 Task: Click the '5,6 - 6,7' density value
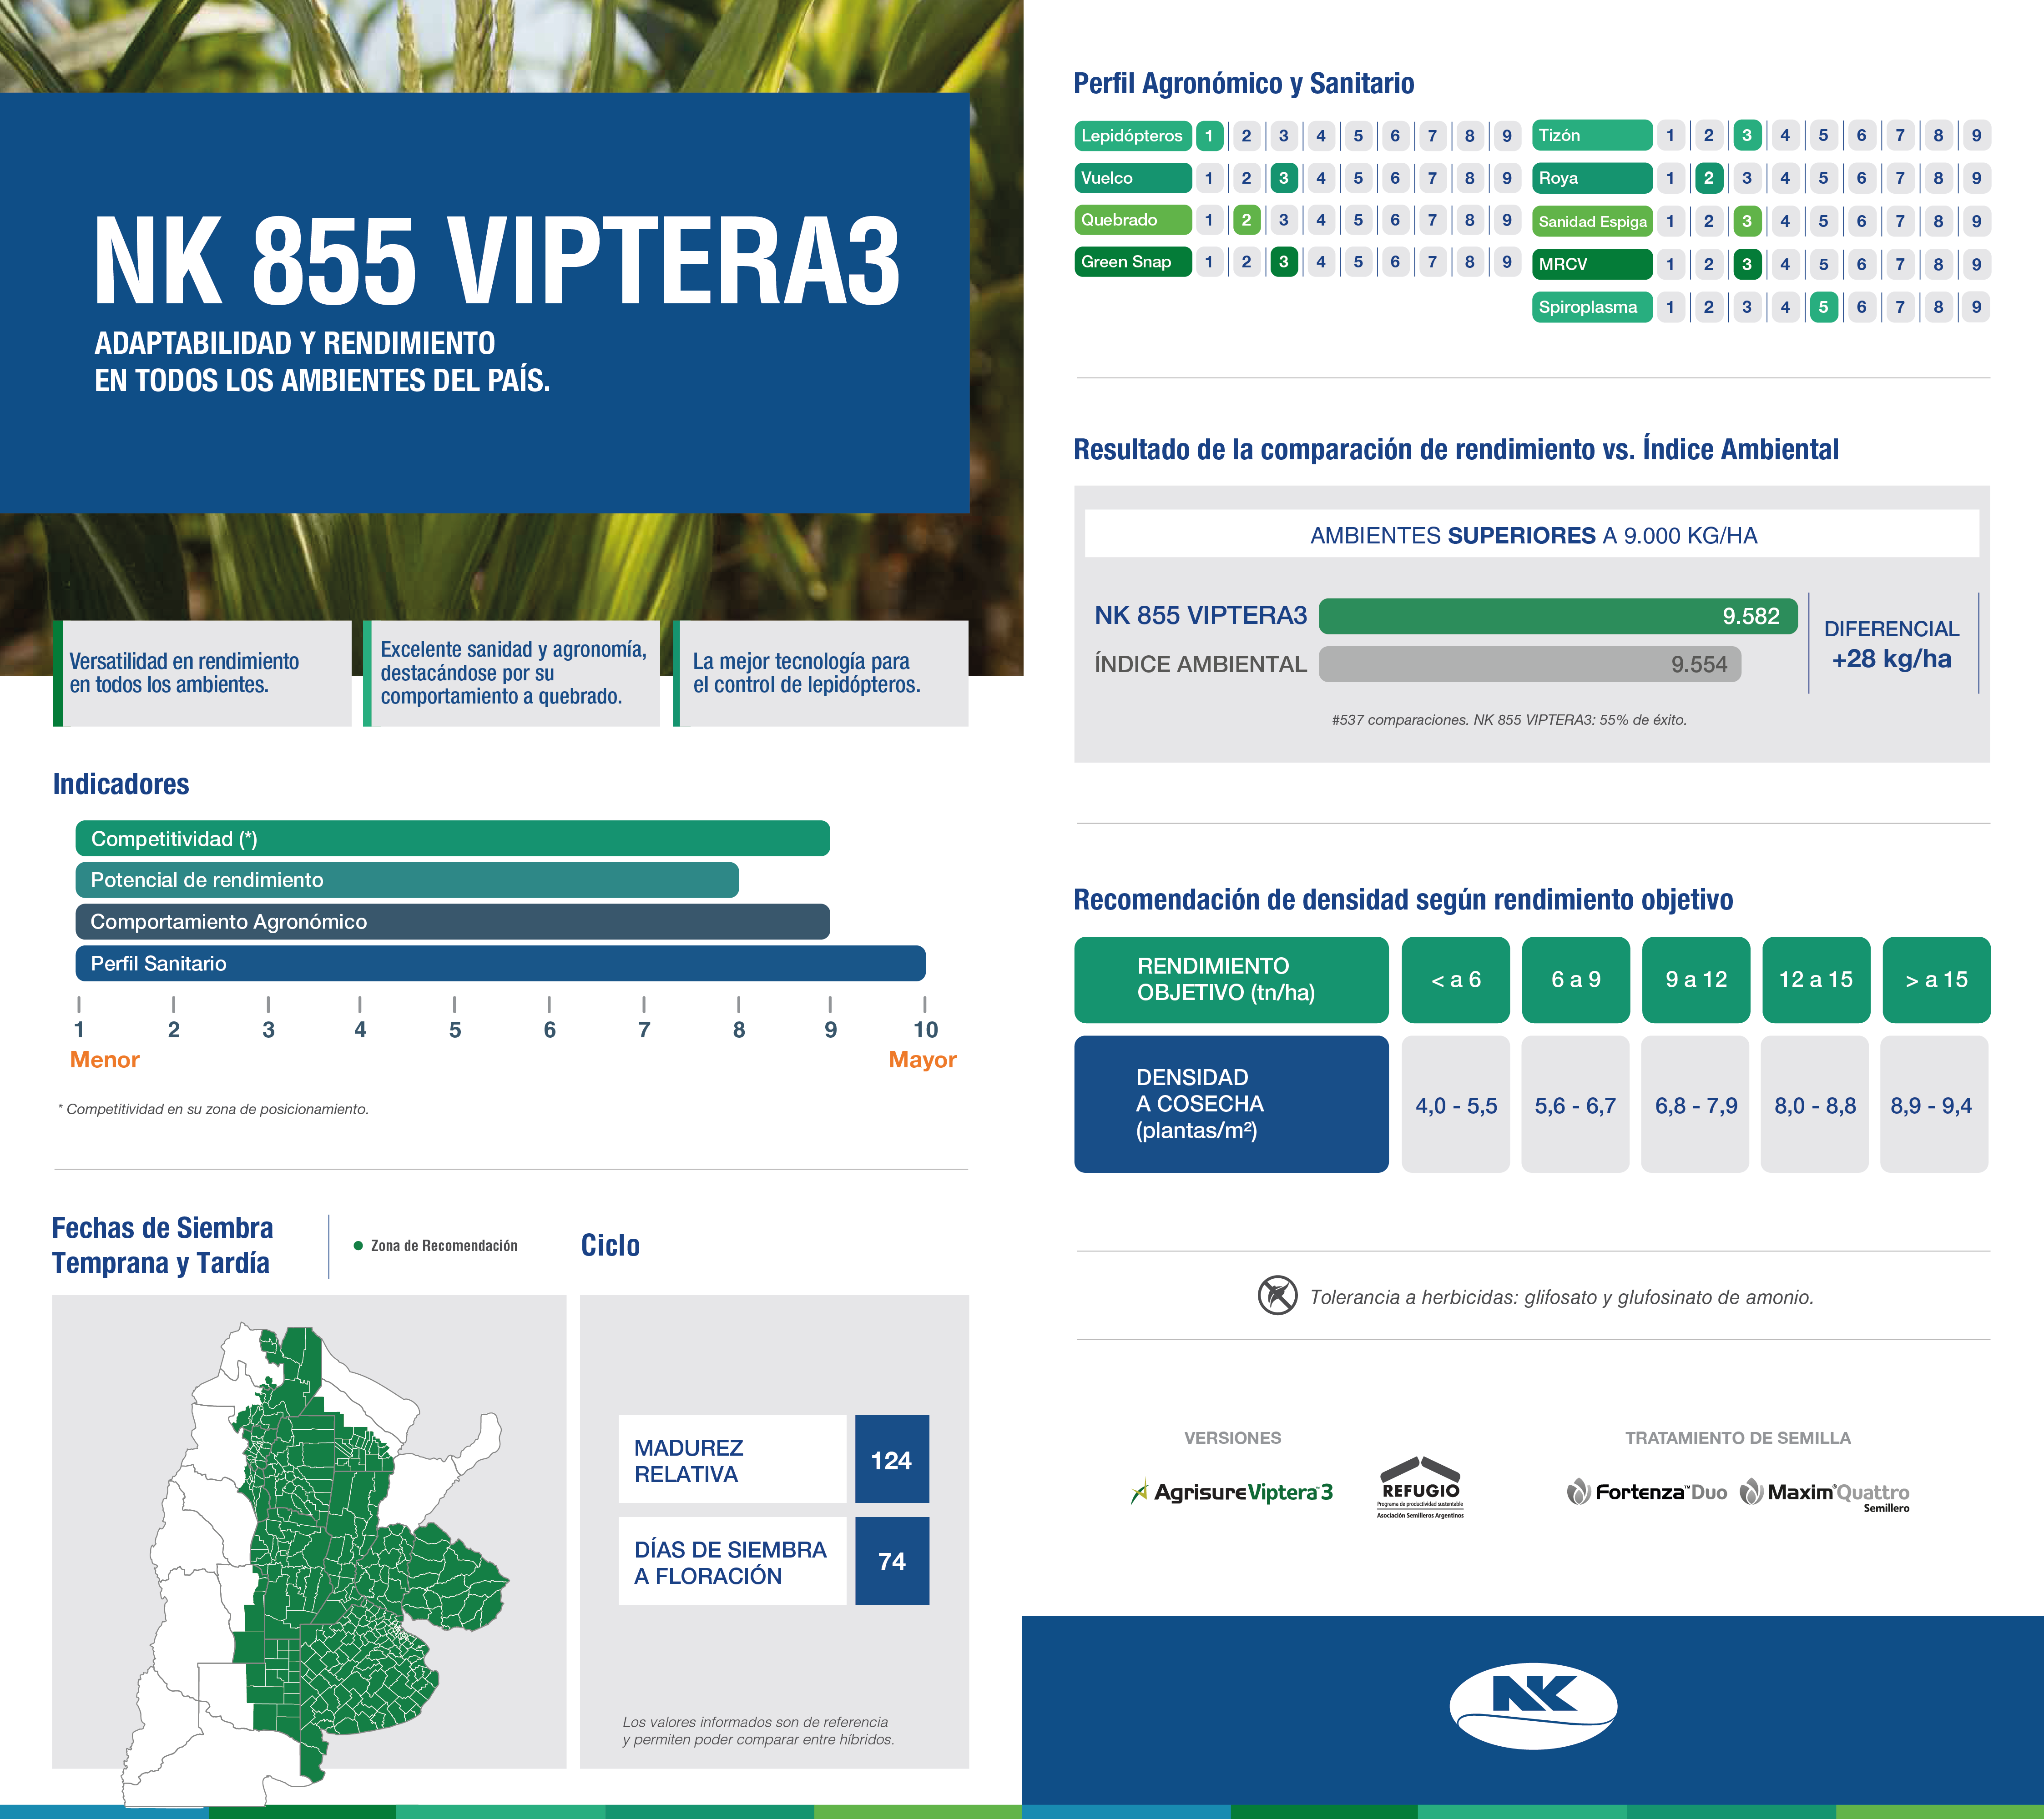click(1575, 1105)
